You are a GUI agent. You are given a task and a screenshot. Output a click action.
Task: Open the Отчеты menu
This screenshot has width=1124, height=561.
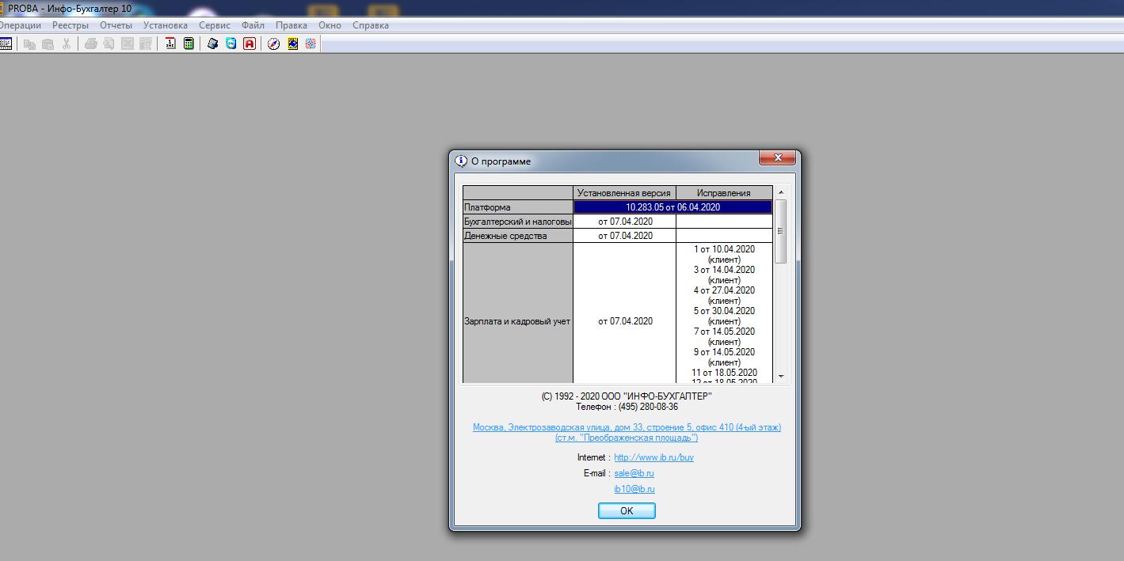(116, 25)
